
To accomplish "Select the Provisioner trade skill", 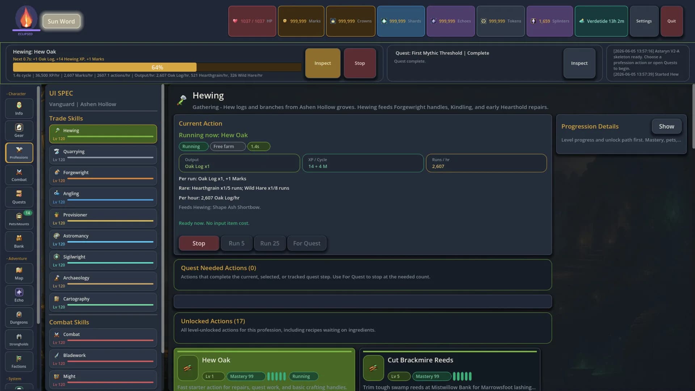I will click(103, 218).
